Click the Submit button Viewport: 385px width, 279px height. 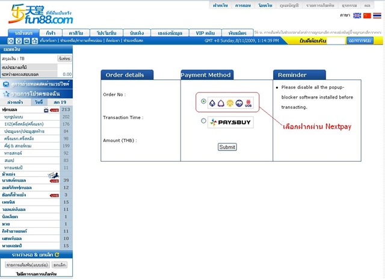tap(227, 147)
